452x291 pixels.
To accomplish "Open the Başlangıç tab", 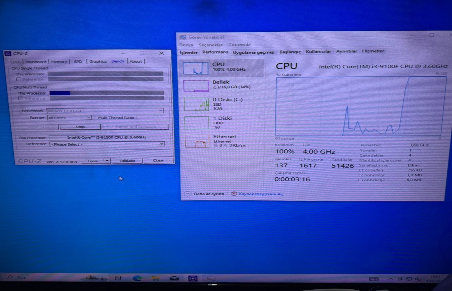I will tap(290, 52).
